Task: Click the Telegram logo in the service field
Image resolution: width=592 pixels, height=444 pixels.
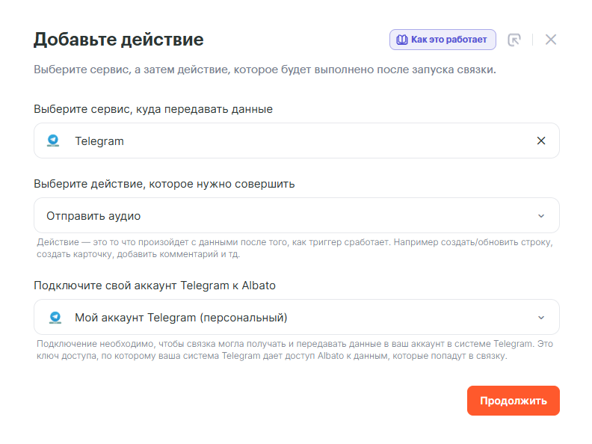Action: point(54,141)
